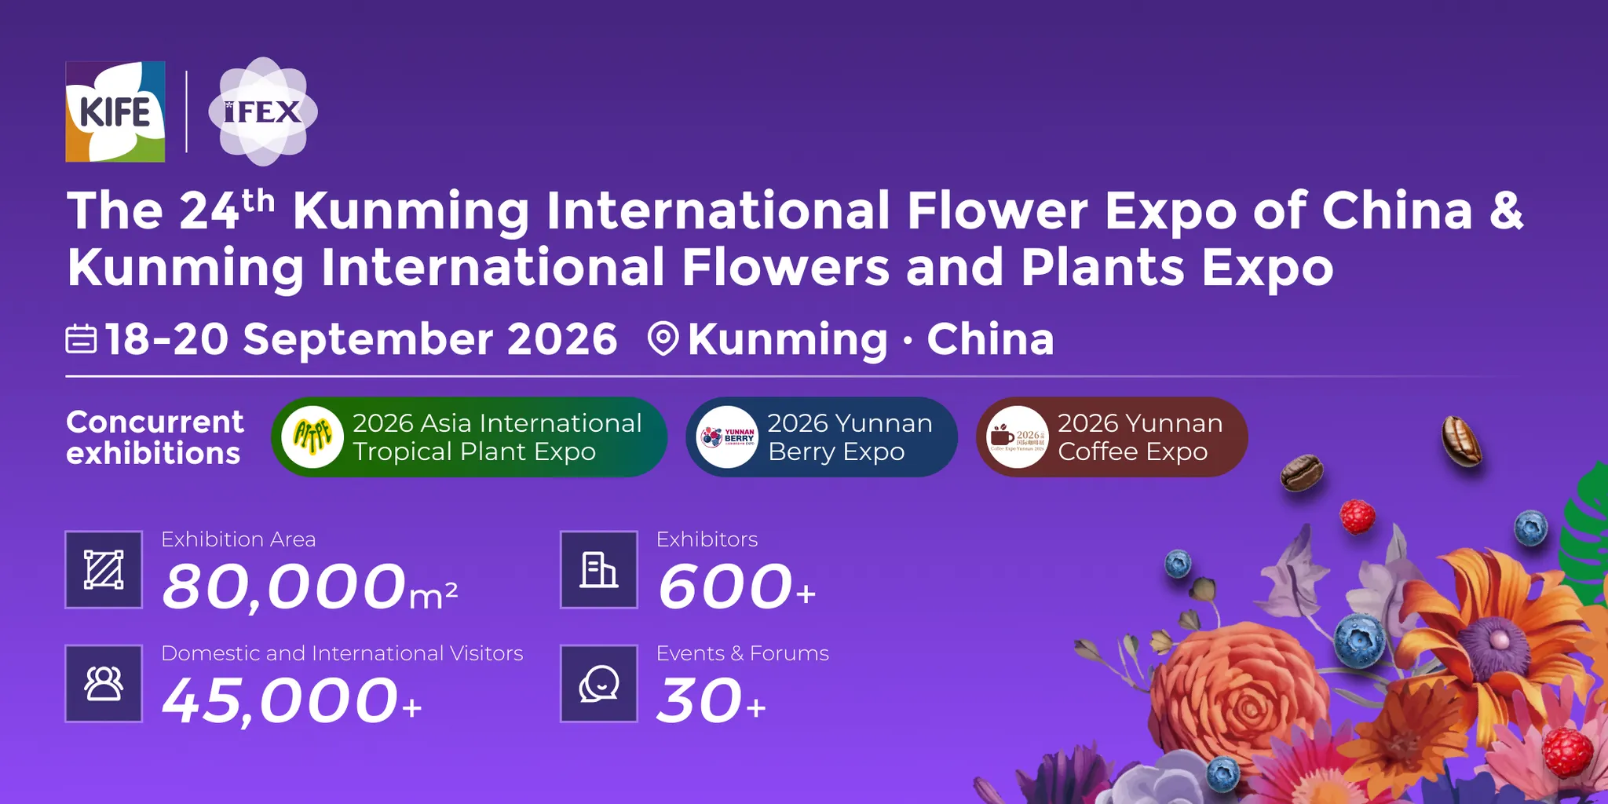
Task: Click the Events & Forums chat icon
Action: coord(599,684)
